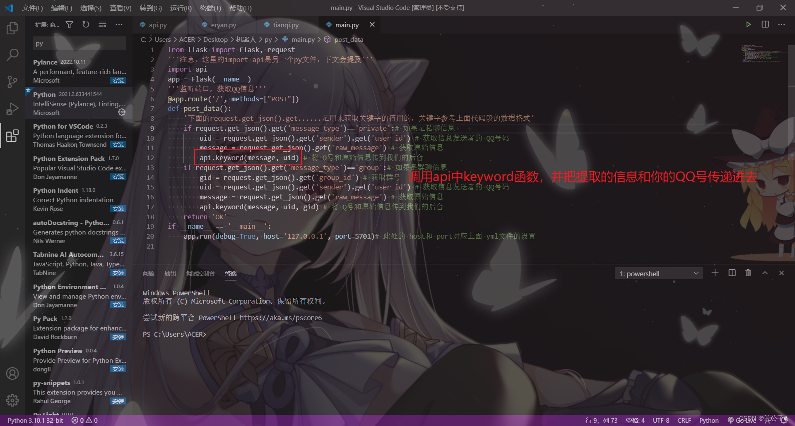Screen dimensions: 795x426
Task: Filter extensions with the funnel icon
Action: [x=70, y=25]
